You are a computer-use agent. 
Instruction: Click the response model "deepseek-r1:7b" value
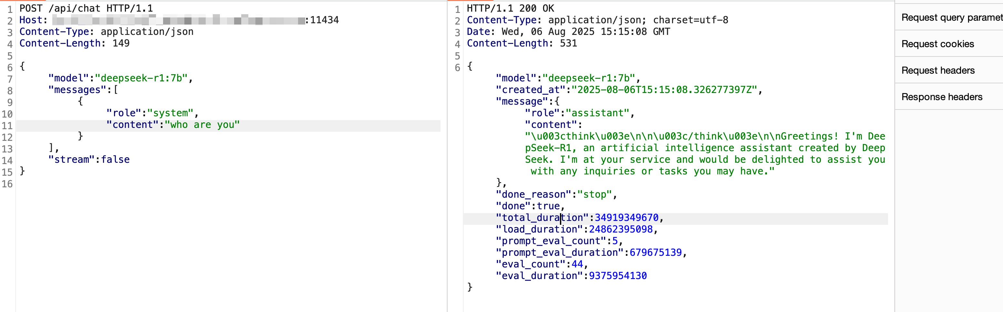(x=589, y=78)
